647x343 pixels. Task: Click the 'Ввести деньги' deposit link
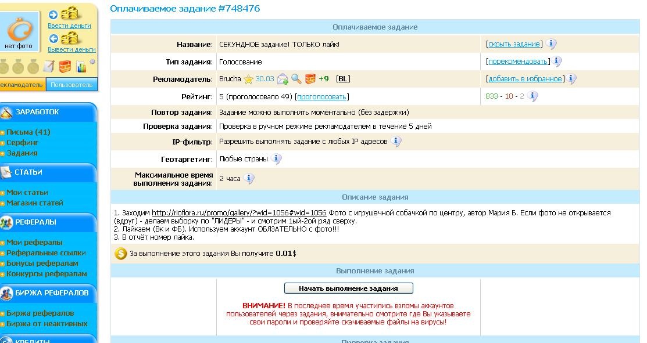(x=69, y=26)
